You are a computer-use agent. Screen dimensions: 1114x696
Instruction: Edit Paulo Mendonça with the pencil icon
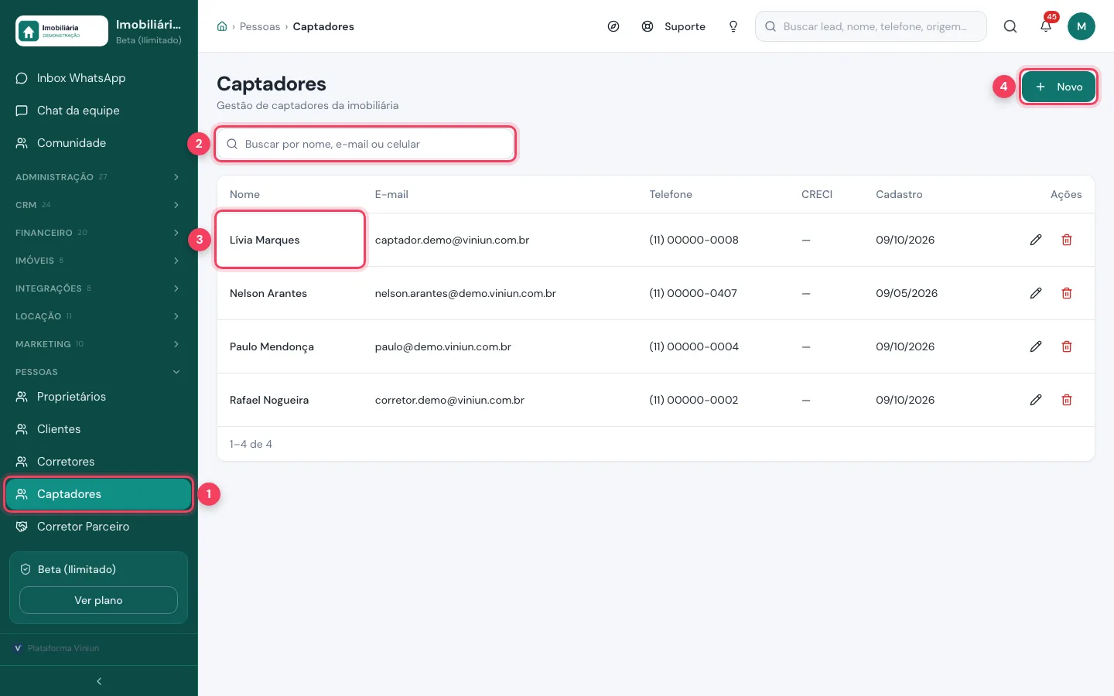[x=1036, y=346]
